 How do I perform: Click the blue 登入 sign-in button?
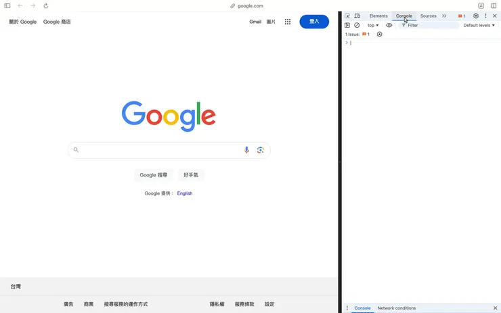point(314,22)
